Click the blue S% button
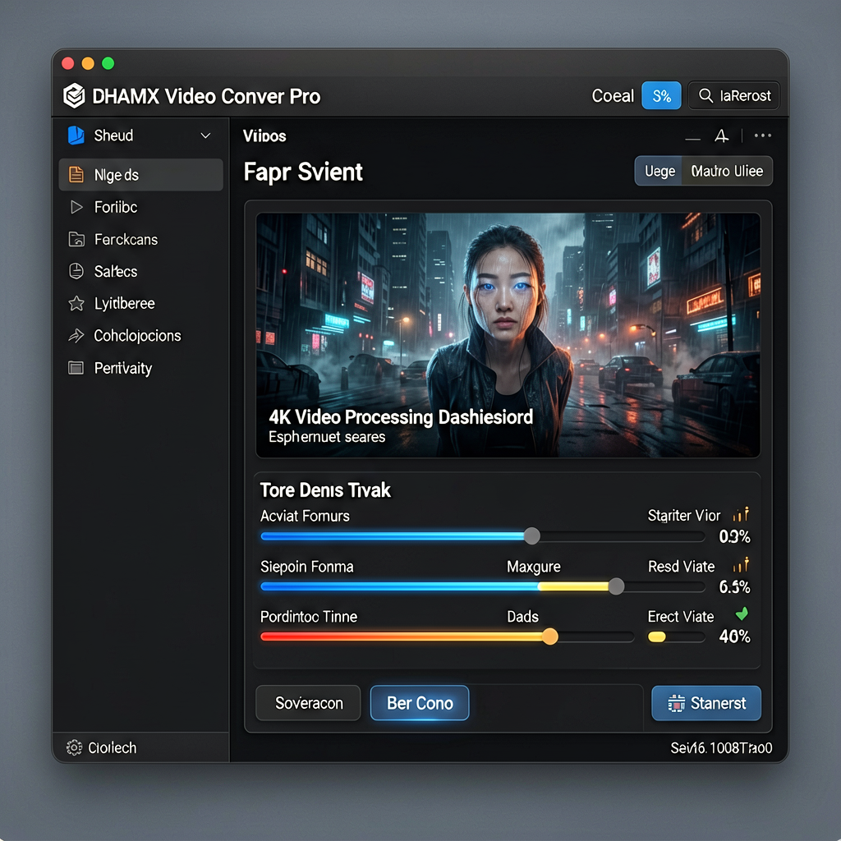Screen dimensions: 841x841 pos(661,95)
